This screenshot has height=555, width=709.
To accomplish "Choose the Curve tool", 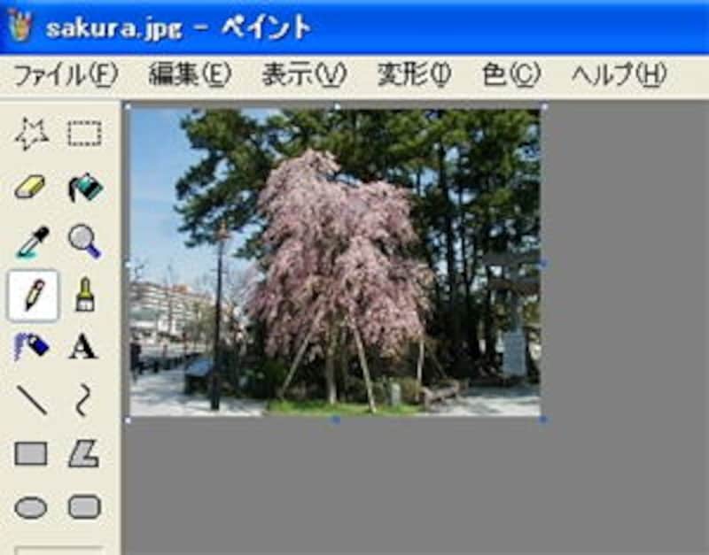I will [83, 400].
